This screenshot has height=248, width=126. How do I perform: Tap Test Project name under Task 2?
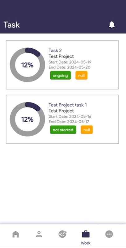click(x=61, y=56)
